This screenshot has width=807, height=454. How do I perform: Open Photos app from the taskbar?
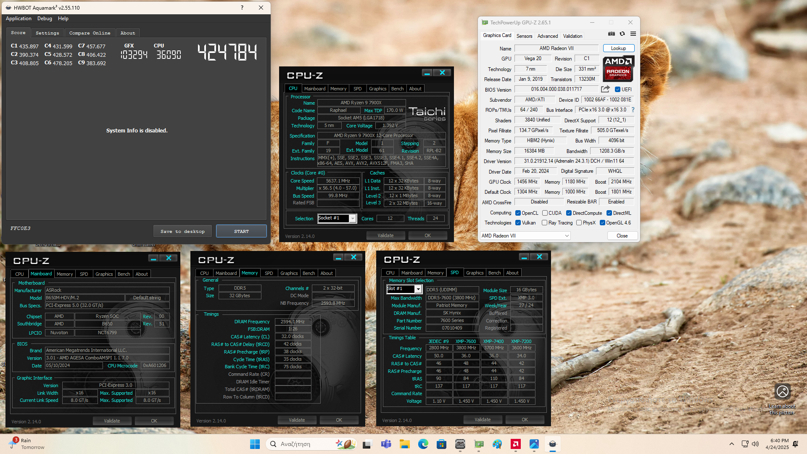point(534,444)
